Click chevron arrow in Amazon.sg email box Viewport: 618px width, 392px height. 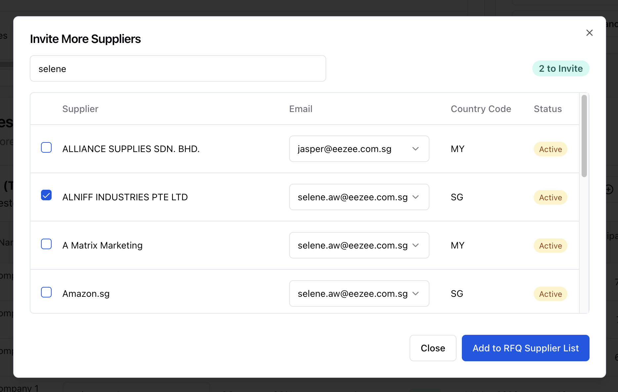[x=416, y=294]
